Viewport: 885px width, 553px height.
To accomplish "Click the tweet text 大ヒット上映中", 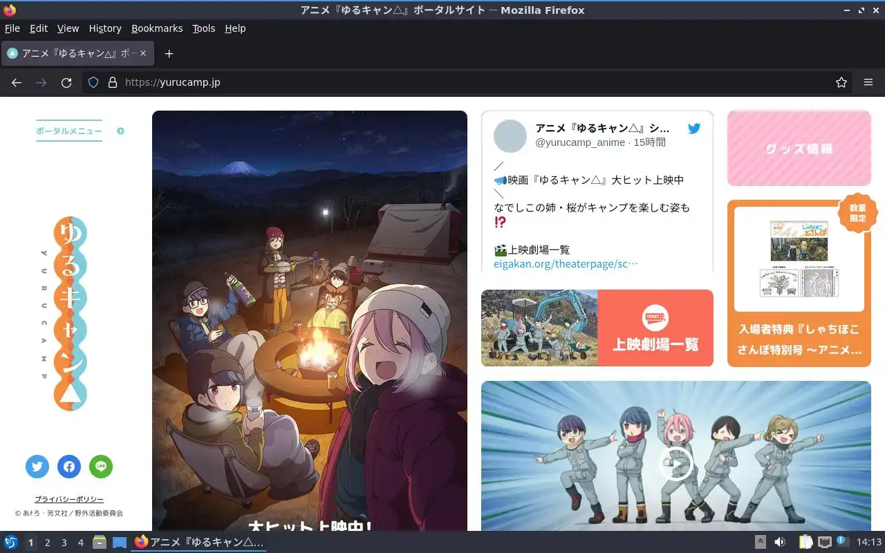I will point(648,180).
